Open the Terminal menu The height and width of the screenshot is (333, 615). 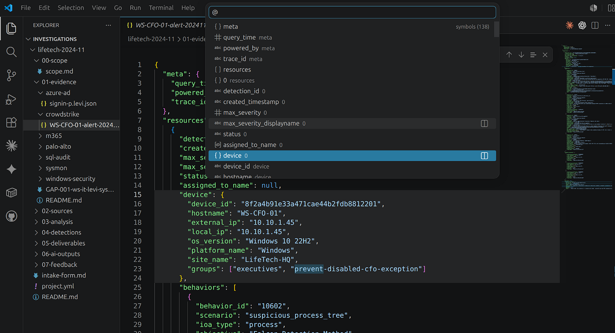(161, 8)
